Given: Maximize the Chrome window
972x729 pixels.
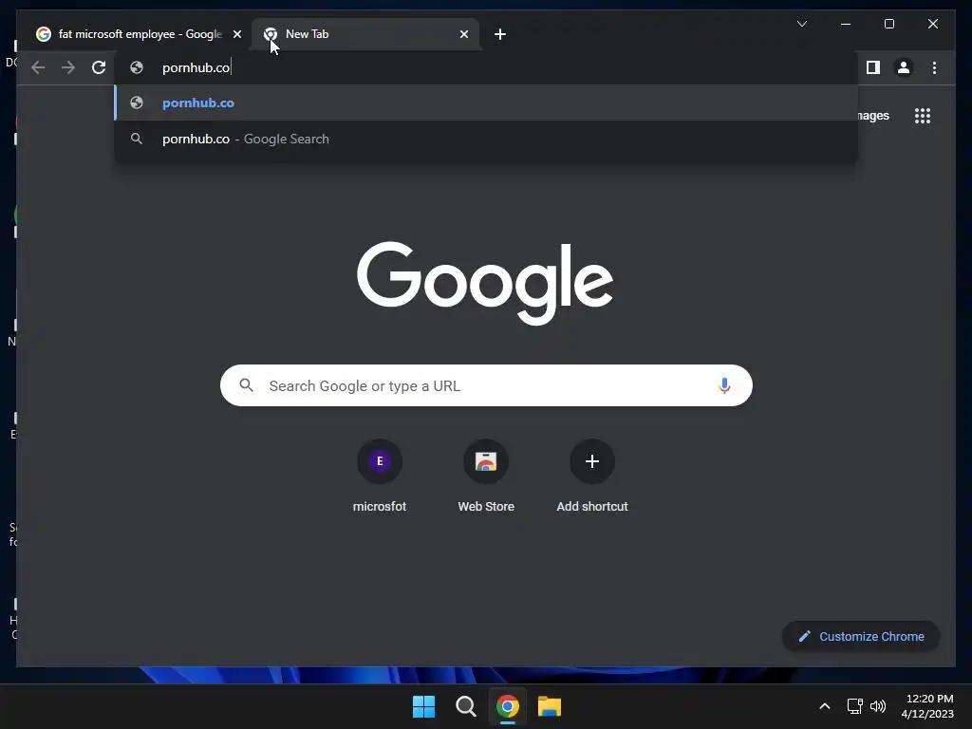Looking at the screenshot, I should pyautogui.click(x=888, y=24).
